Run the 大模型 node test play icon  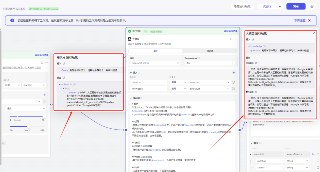(x=231, y=39)
